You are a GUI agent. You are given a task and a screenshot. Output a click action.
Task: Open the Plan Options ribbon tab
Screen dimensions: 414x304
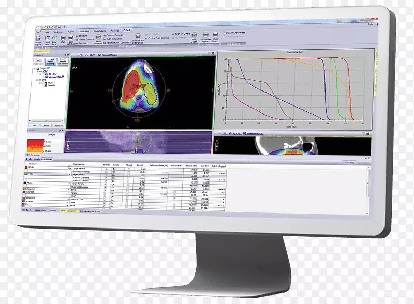pos(99,31)
